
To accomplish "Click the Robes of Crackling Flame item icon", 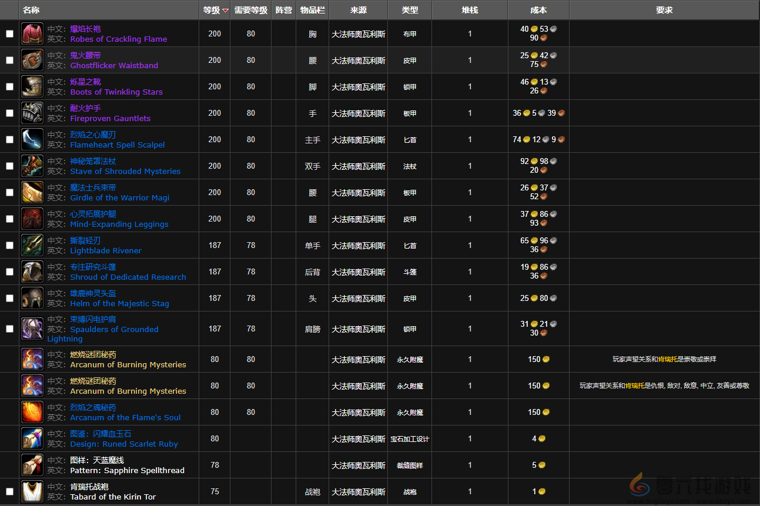I will tap(32, 33).
